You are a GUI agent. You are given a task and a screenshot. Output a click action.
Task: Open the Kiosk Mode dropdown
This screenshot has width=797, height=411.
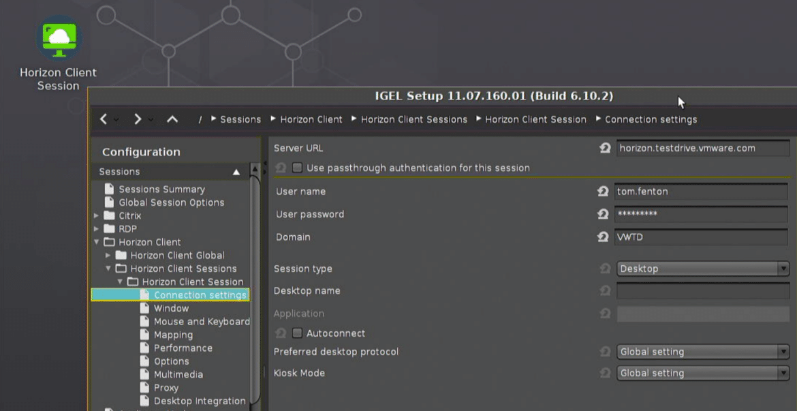click(x=703, y=373)
